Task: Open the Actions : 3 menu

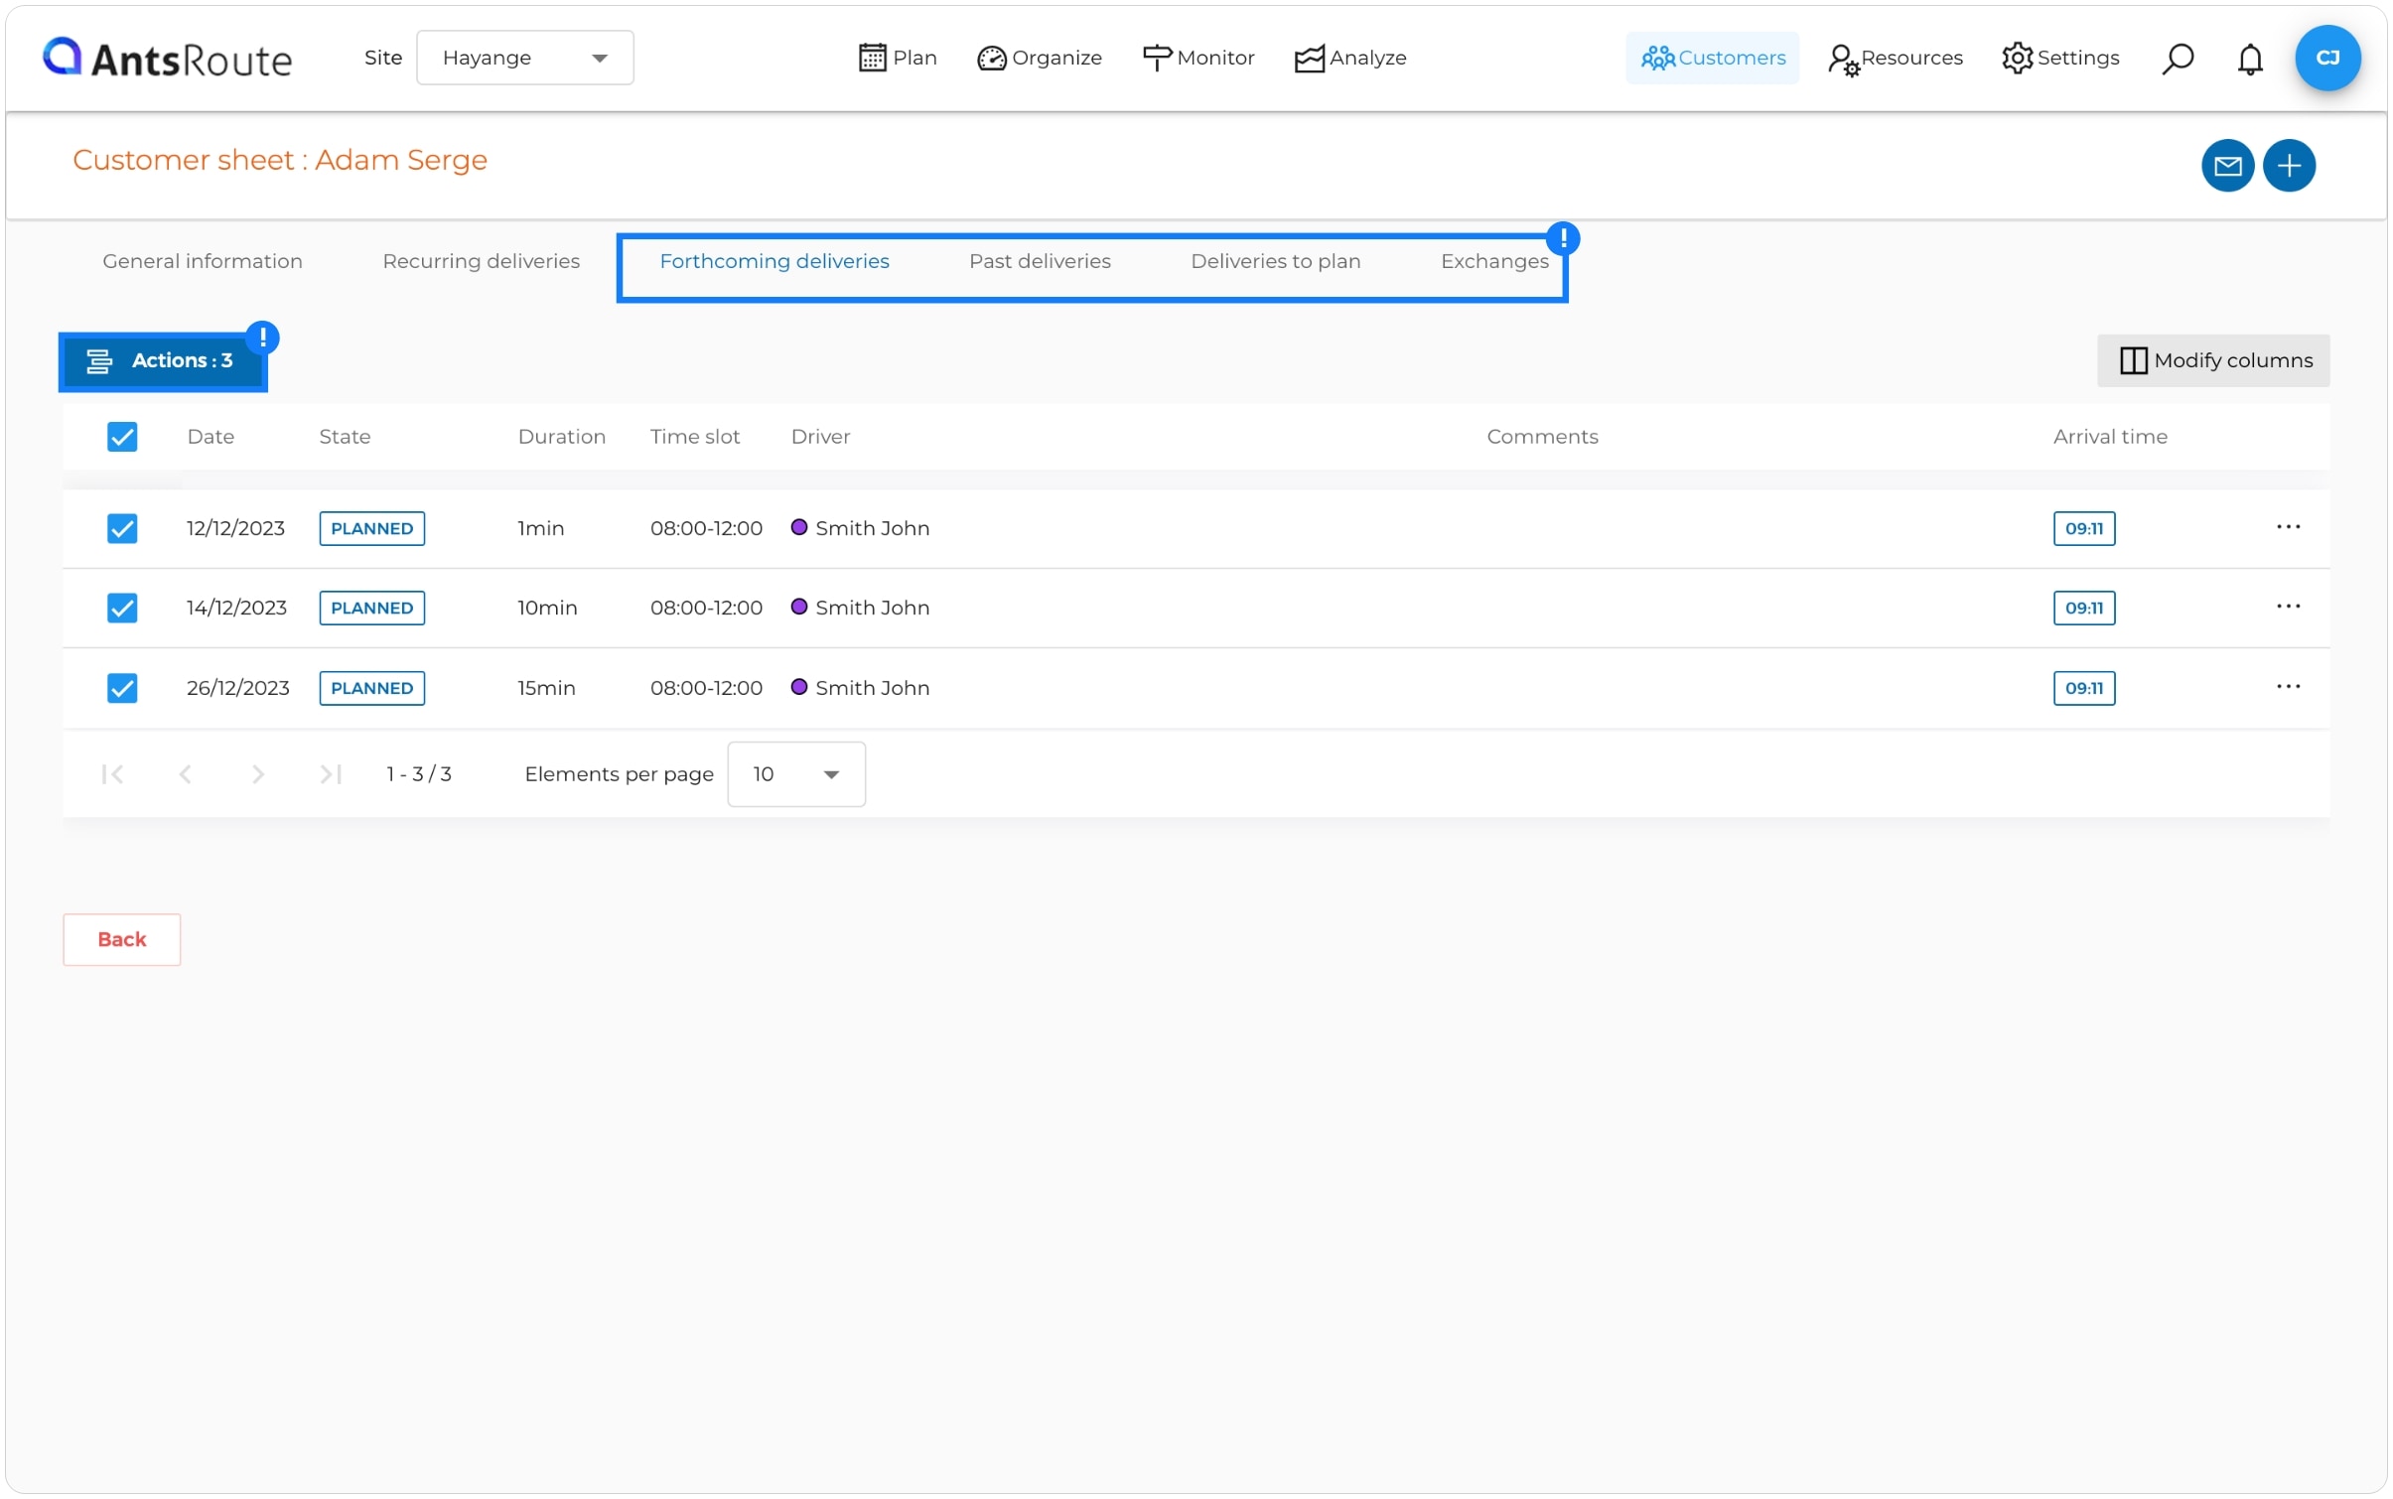Action: click(163, 360)
